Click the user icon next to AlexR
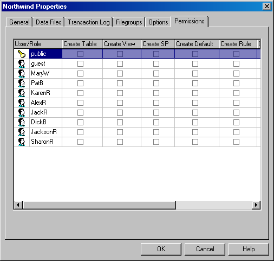This screenshot has height=261, width=274. tap(22, 103)
